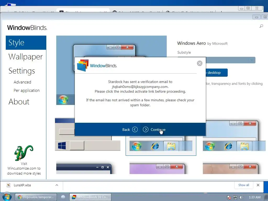Click the round white taskbar item

pos(63,197)
